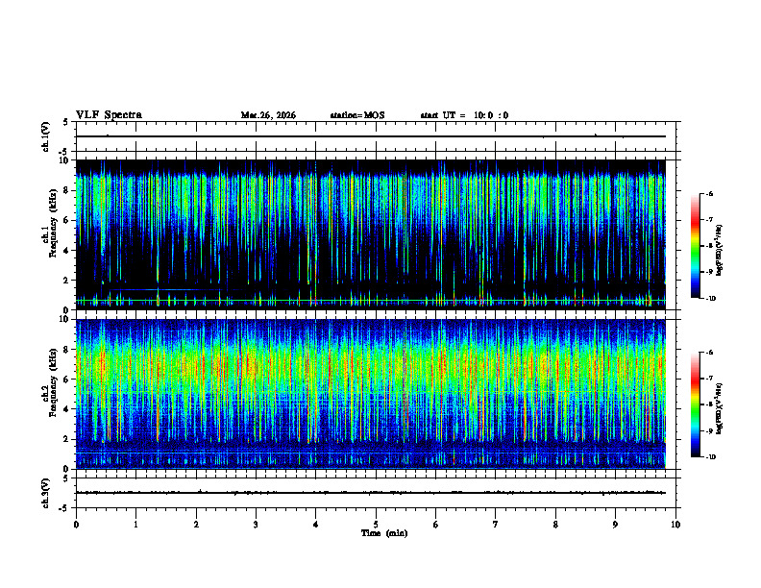Click time axis tick label "10"

click(x=675, y=525)
